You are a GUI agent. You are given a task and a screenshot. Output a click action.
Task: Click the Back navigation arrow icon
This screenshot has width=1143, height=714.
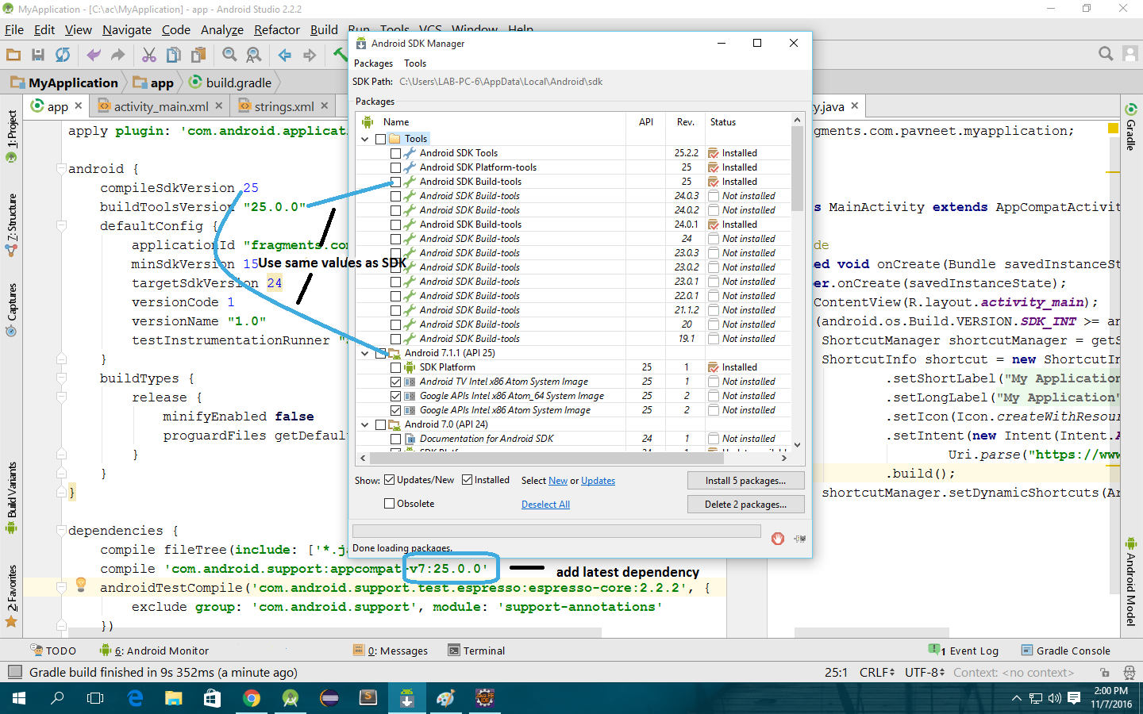coord(285,55)
